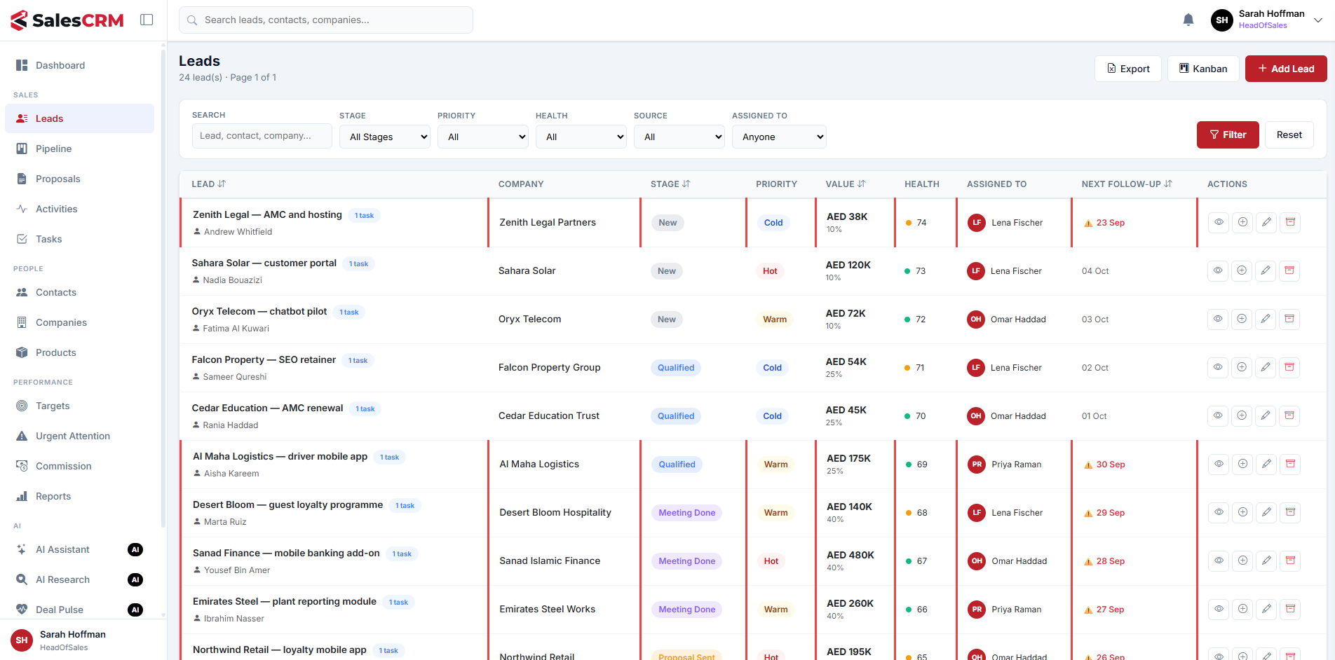Export the leads list
Image resolution: width=1335 pixels, height=660 pixels.
(1128, 69)
